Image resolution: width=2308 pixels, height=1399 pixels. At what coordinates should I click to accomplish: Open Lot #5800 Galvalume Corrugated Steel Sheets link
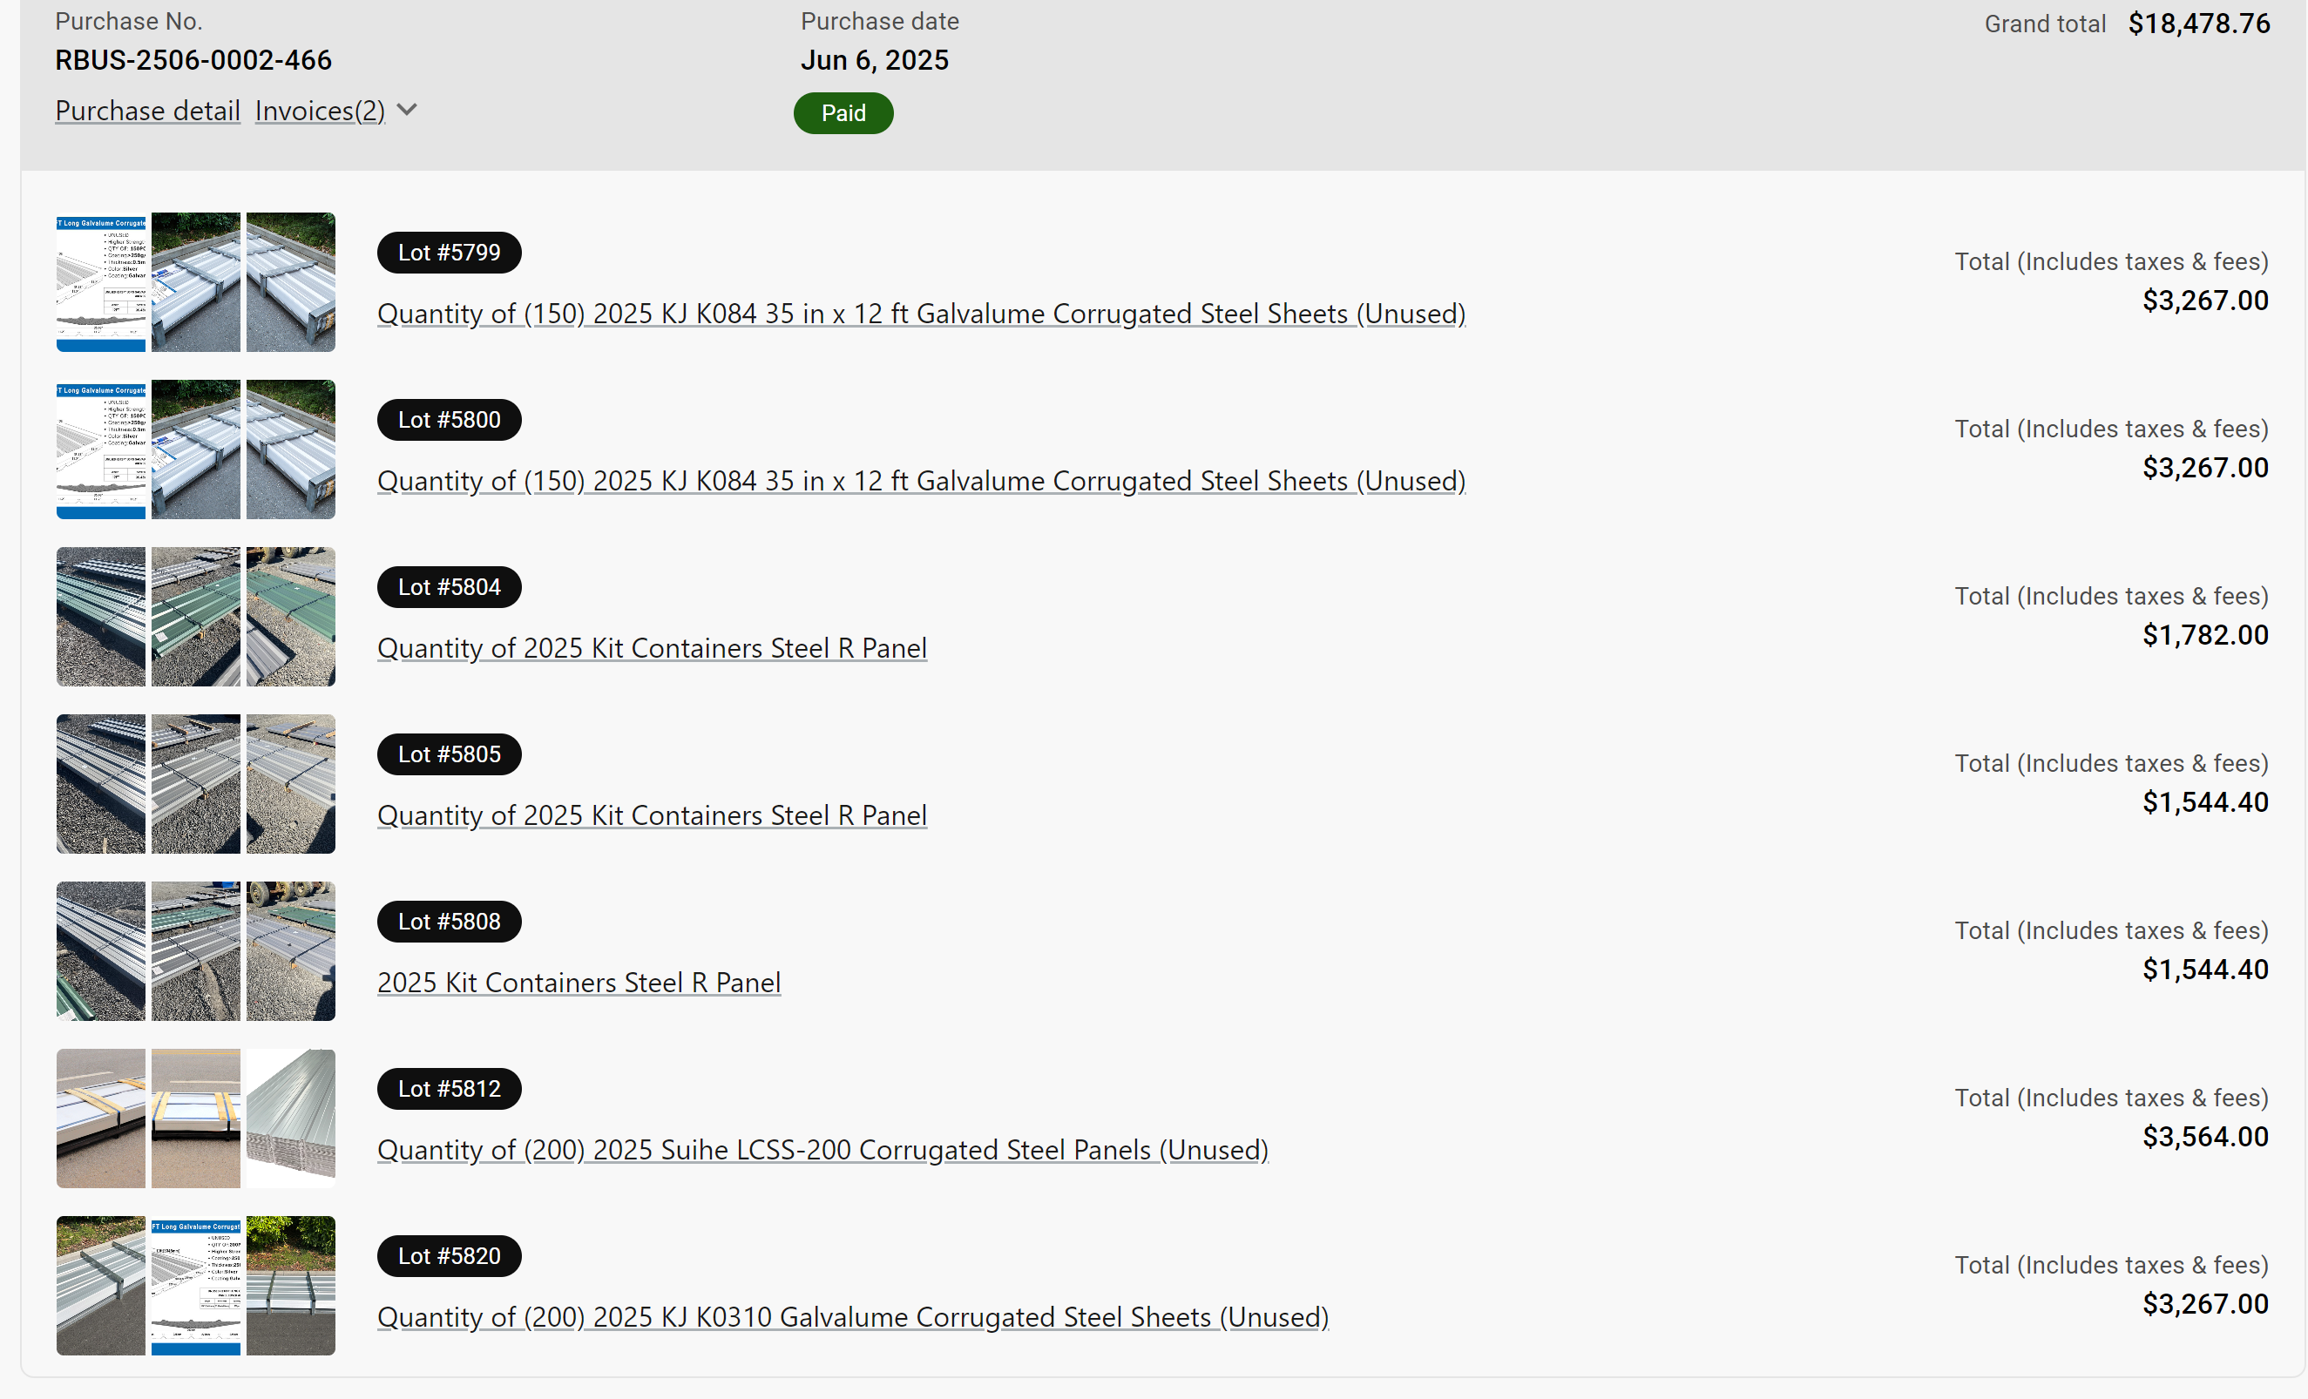(921, 482)
